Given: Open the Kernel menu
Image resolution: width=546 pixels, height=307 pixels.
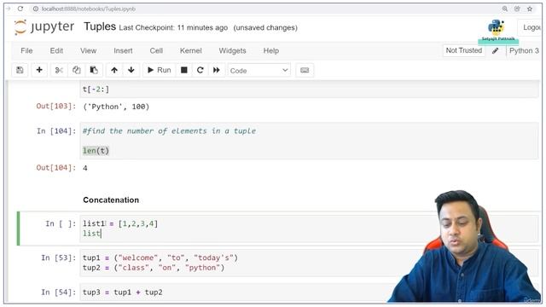Looking at the screenshot, I should coord(190,50).
